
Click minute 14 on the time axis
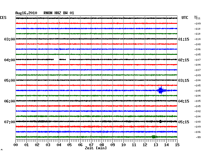[x=166, y=145]
